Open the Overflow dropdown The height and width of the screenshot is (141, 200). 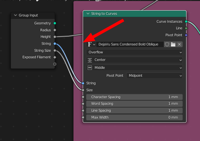[134, 52]
